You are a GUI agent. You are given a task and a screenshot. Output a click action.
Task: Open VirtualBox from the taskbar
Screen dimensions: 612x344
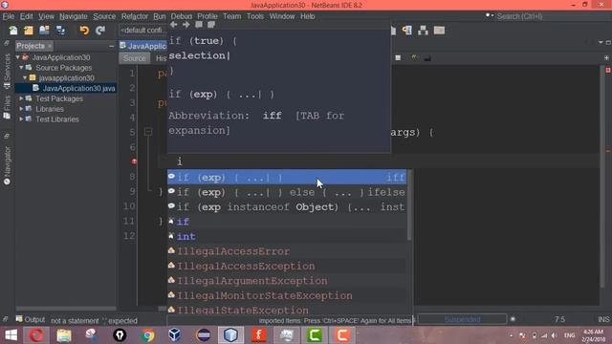click(175, 335)
